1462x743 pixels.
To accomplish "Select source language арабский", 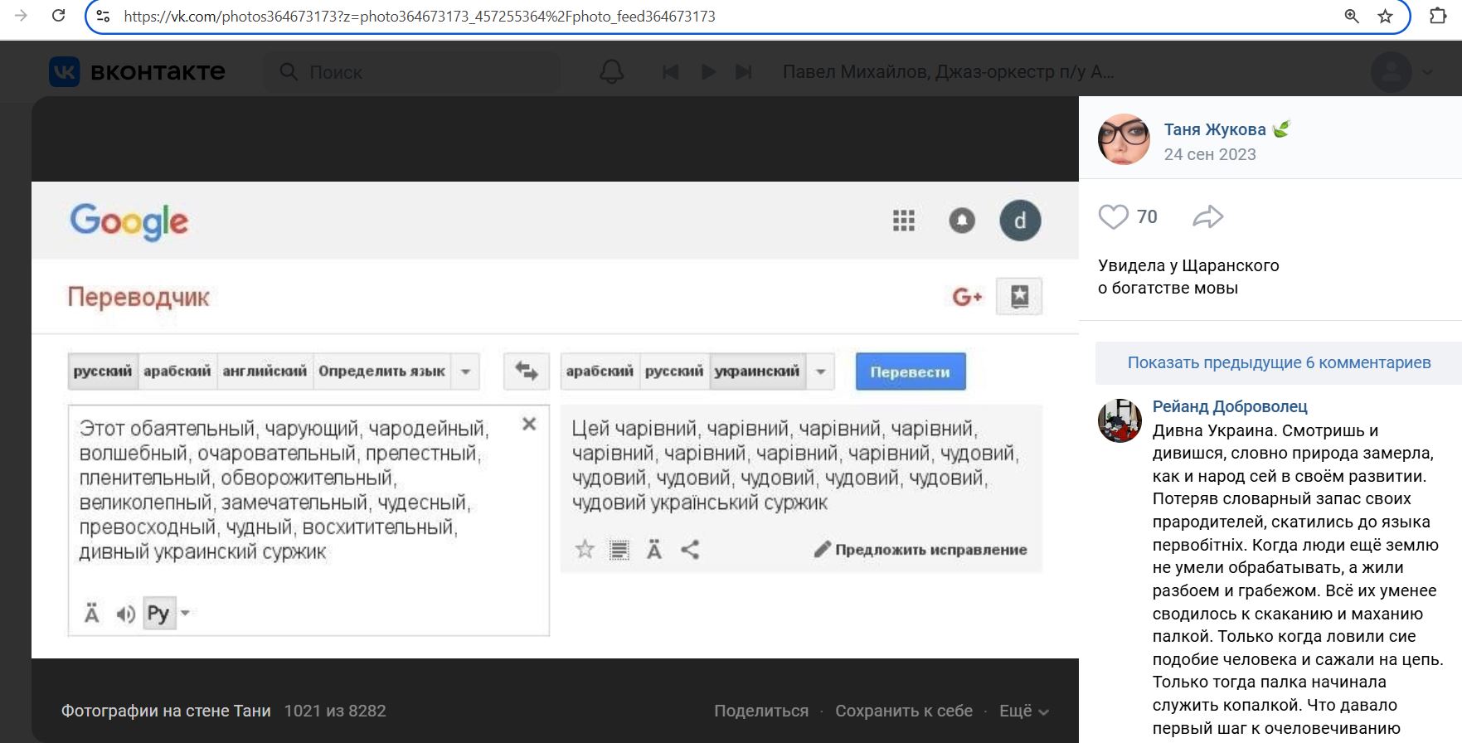I will 177,371.
